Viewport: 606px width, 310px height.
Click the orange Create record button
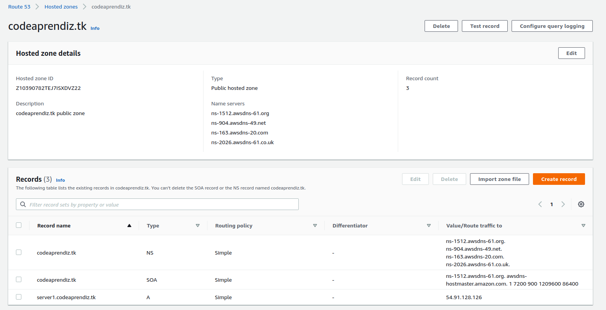(559, 179)
